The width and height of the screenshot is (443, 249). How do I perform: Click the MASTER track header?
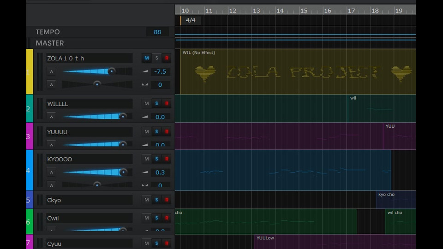[50, 43]
